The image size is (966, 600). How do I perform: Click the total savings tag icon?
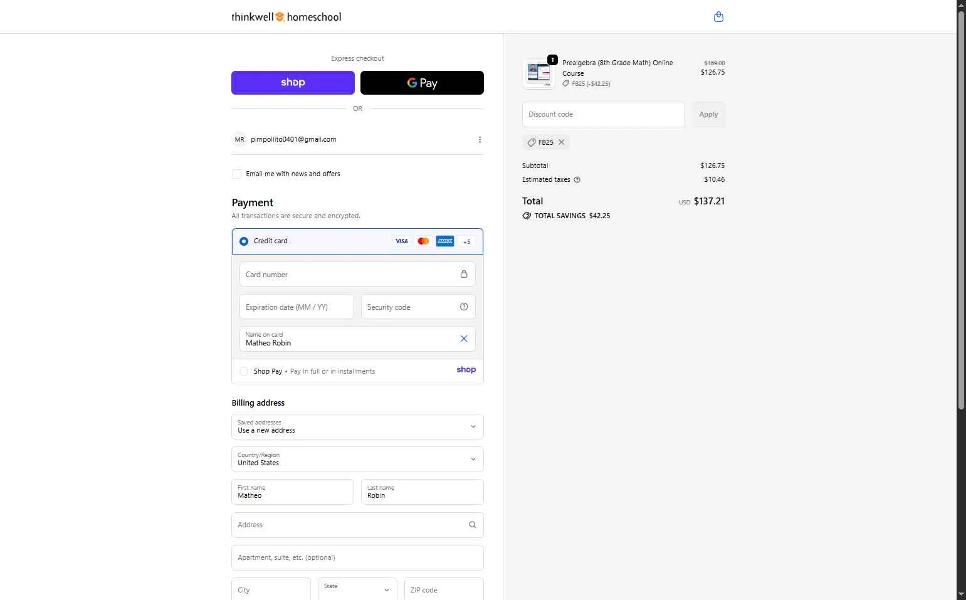coord(527,216)
